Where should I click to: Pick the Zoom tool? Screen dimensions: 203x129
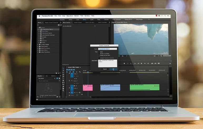pyautogui.click(x=63, y=91)
